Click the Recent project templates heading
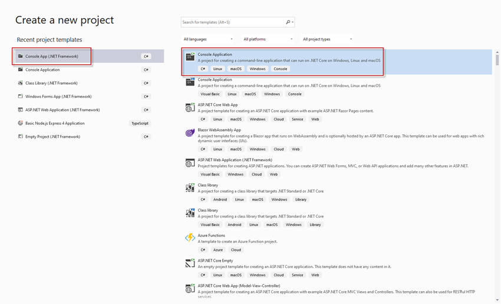This screenshot has width=501, height=304. click(x=50, y=39)
